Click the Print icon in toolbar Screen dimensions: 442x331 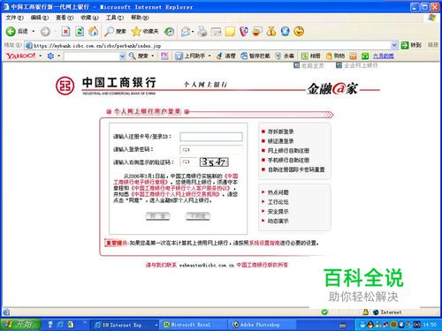click(x=202, y=31)
